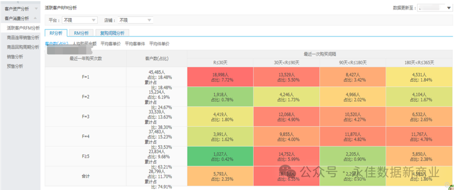Expand the 客户资产分析 sidebar section arrow
Image resolution: width=454 pixels, height=190 pixels.
pyautogui.click(x=36, y=8)
